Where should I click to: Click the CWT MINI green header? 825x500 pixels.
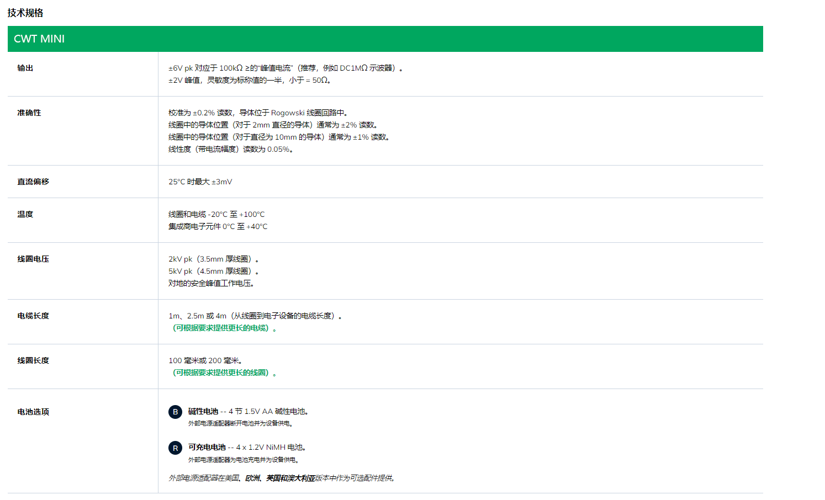[x=385, y=39]
